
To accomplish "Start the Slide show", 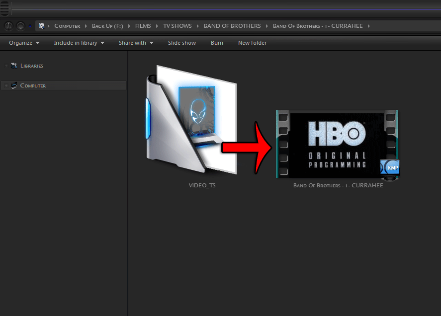I will (182, 43).
